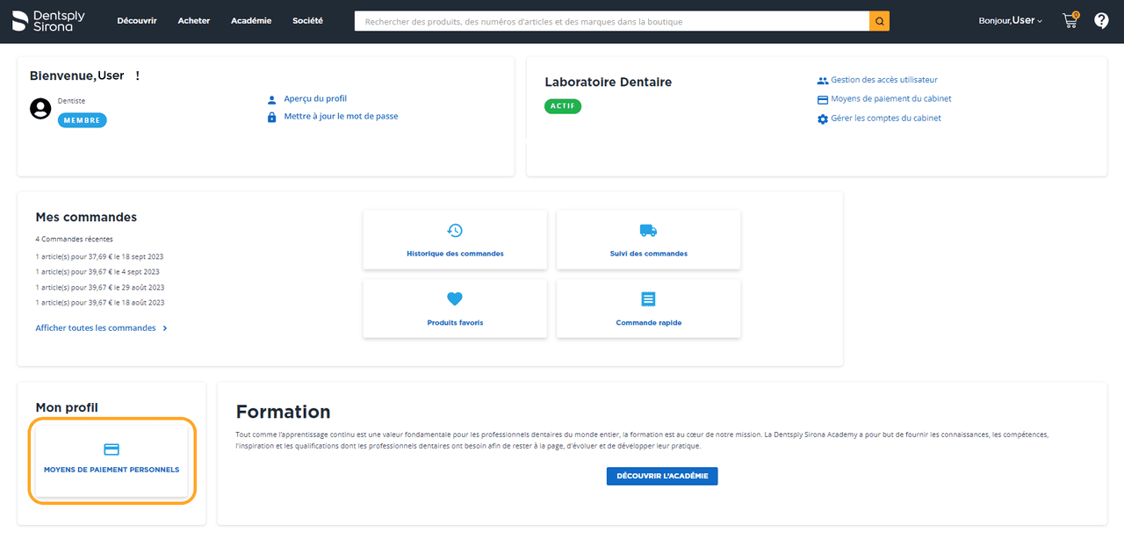Open the Acheter menu
Screen dimensions: 1124x539
[x=194, y=21]
